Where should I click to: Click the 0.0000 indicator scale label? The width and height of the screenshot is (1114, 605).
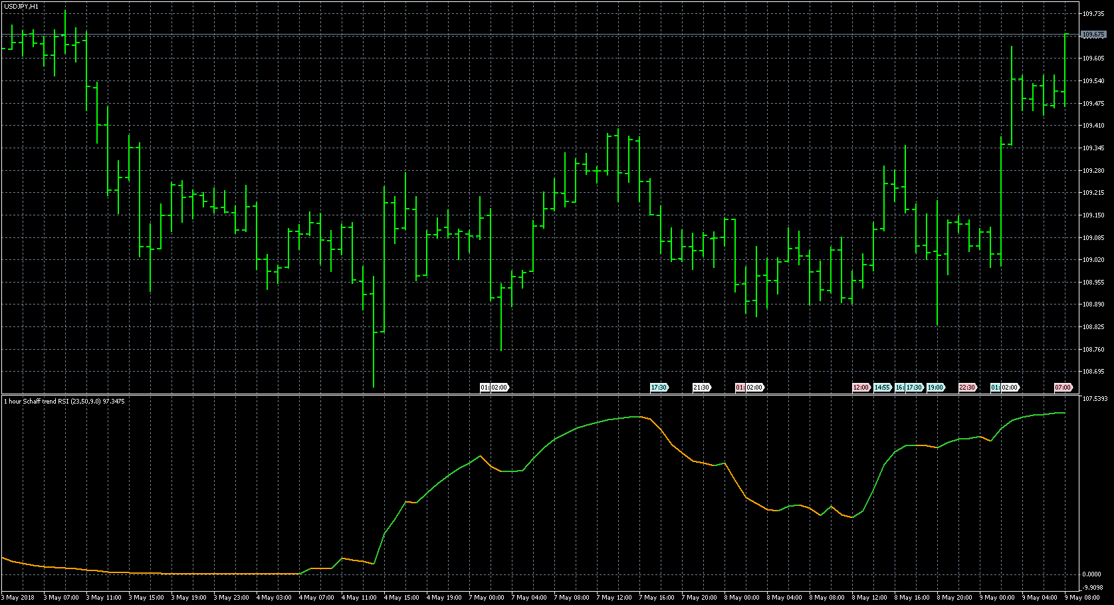coord(1092,574)
